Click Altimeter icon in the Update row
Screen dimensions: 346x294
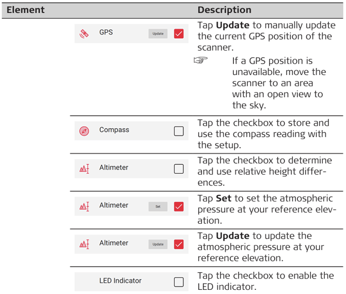point(84,244)
